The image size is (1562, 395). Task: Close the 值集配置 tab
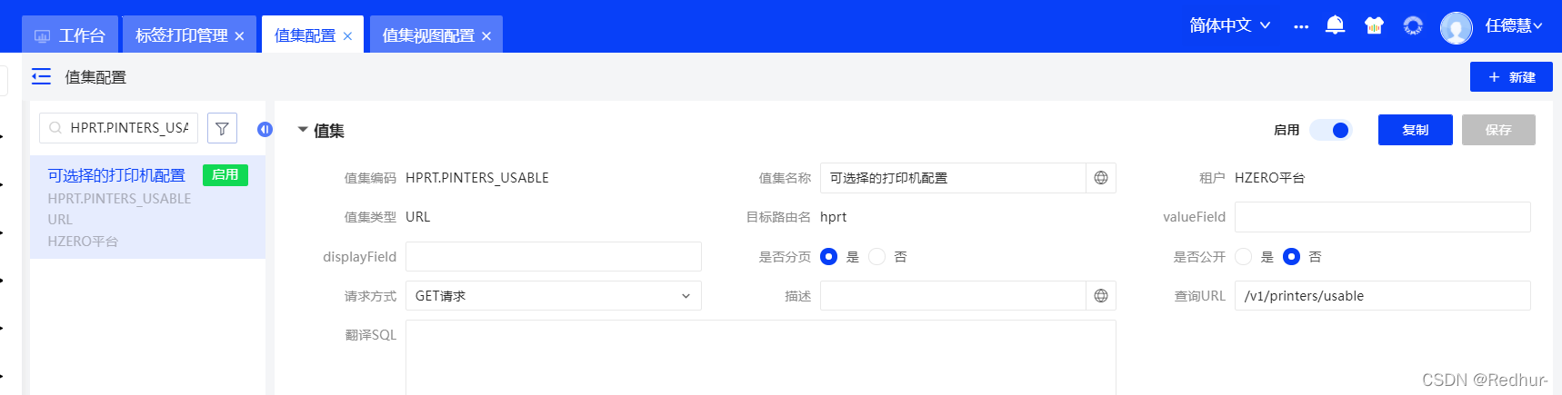tap(347, 36)
